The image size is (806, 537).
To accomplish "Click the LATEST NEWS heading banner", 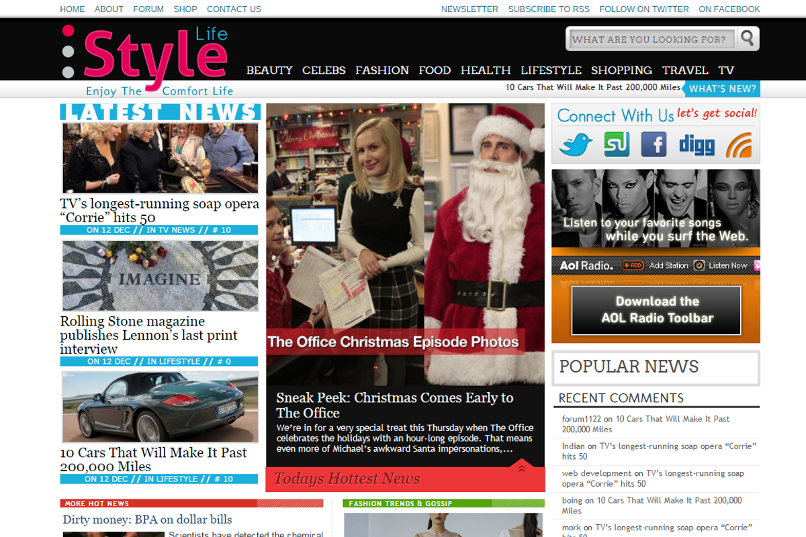I will click(160, 112).
